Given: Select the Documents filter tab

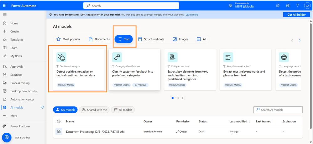Looking at the screenshot, I should [99, 39].
